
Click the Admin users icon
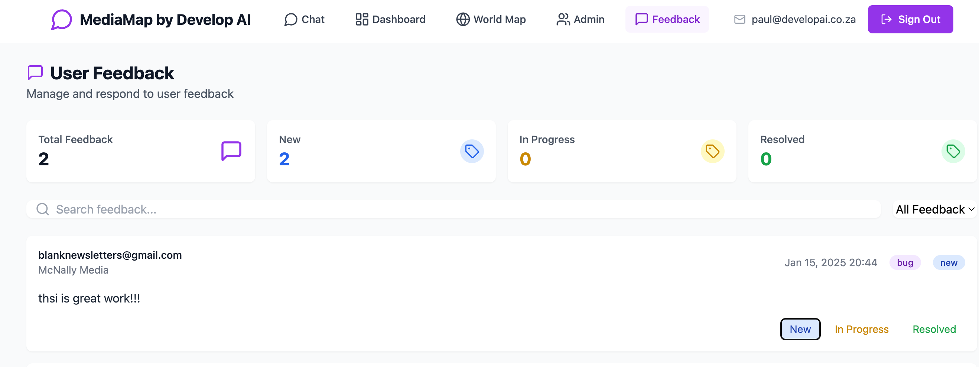point(563,19)
